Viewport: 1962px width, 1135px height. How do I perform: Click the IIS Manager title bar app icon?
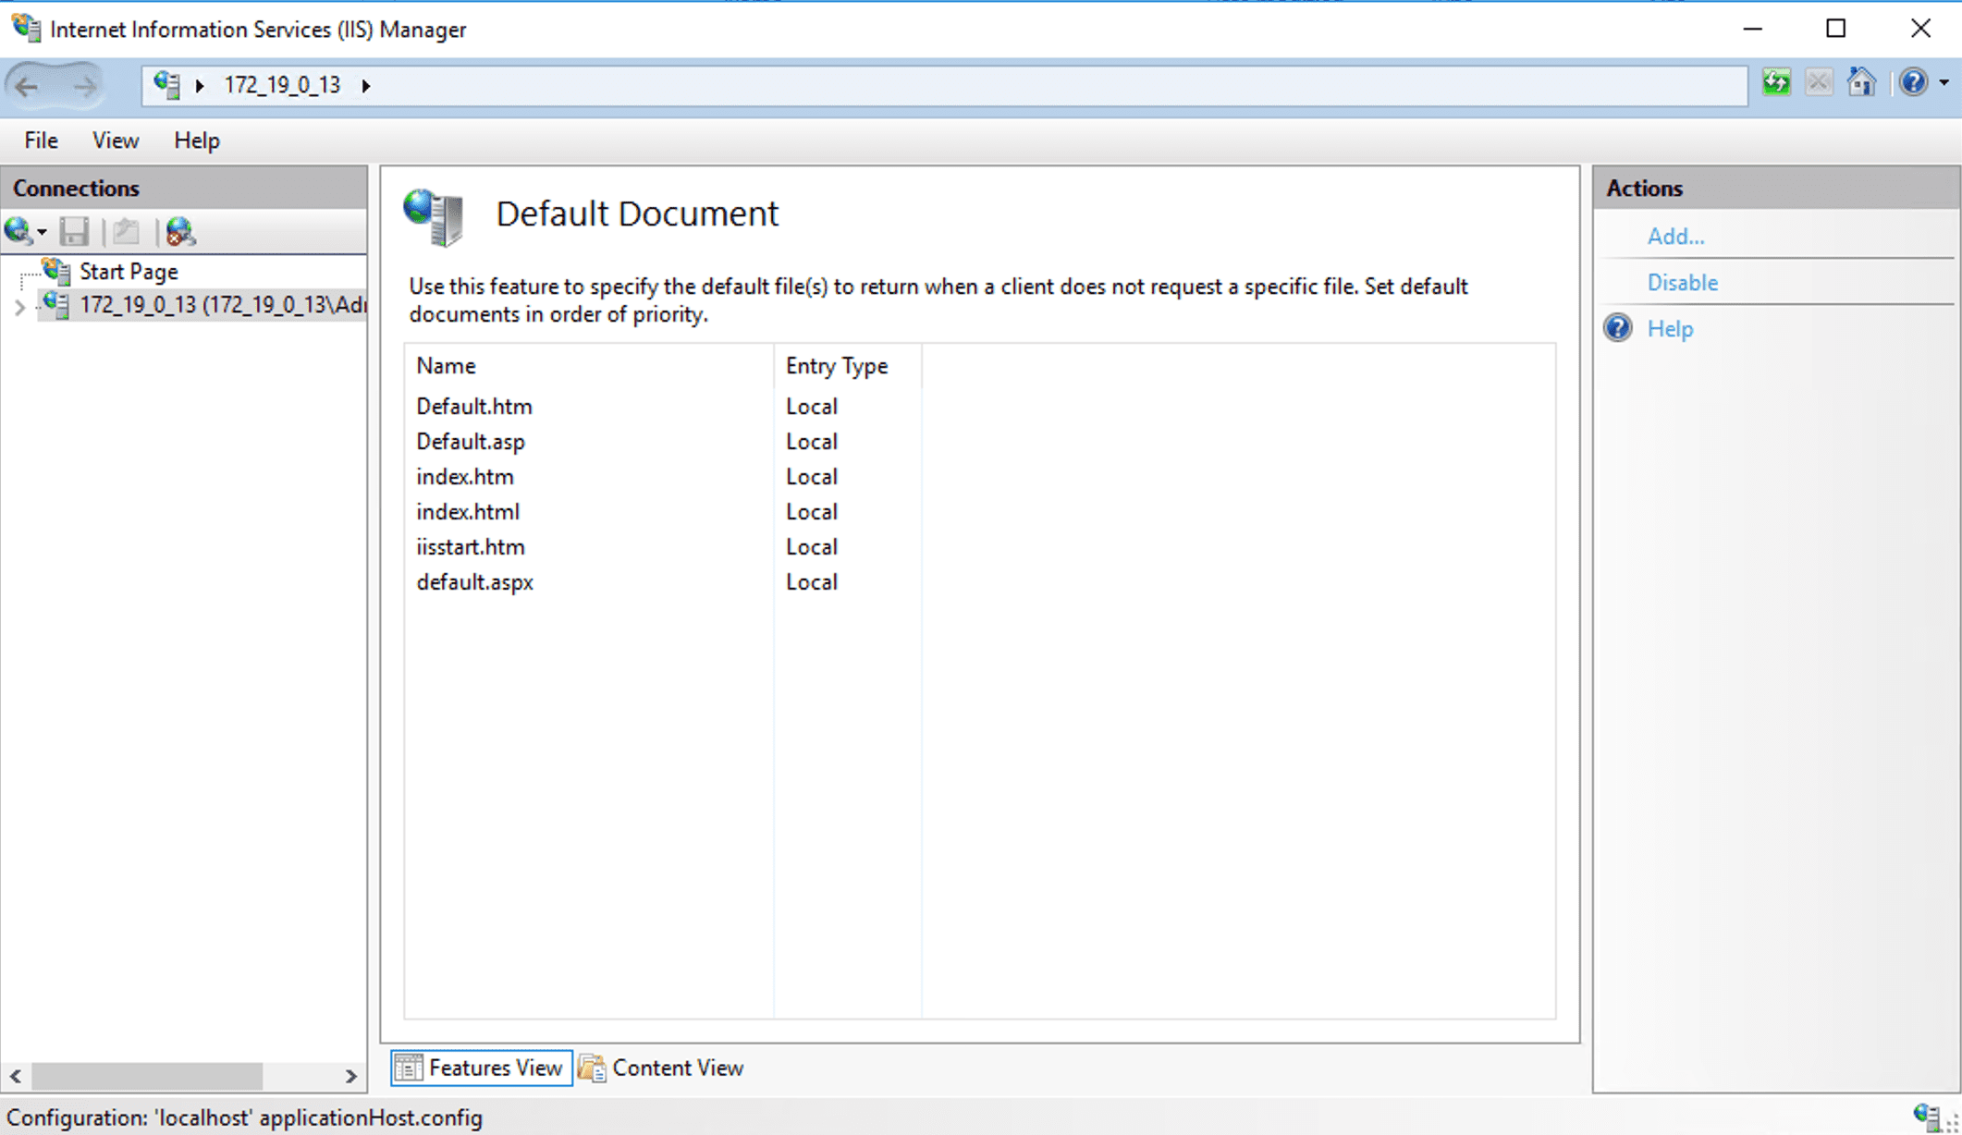click(27, 29)
